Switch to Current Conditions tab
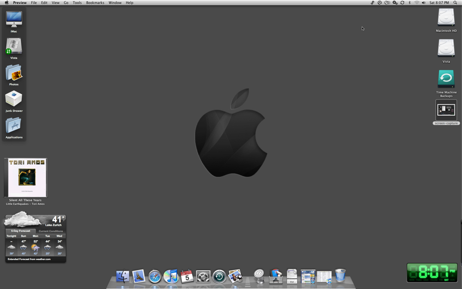 click(51, 231)
